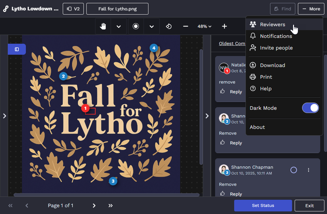This screenshot has width=327, height=214.
Task: Open Reviewers from the More menu
Action: point(284,24)
